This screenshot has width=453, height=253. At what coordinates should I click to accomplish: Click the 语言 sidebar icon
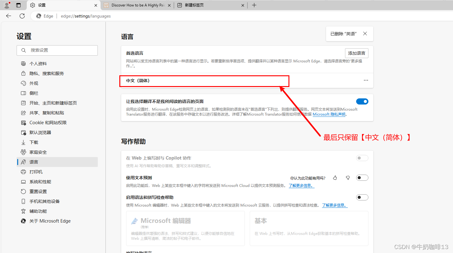click(x=23, y=162)
